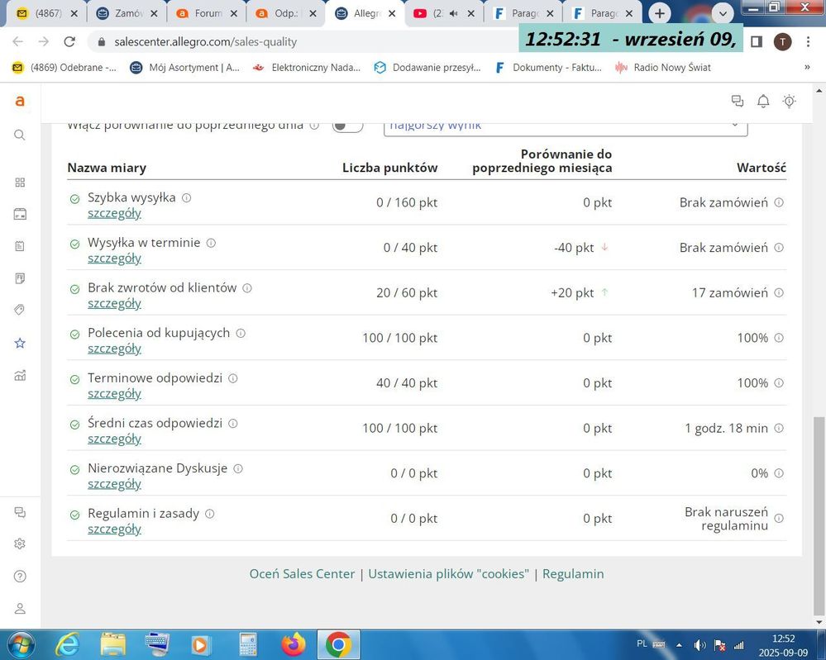Open szczegóły for Brak zwrotów od klientów

pos(114,303)
